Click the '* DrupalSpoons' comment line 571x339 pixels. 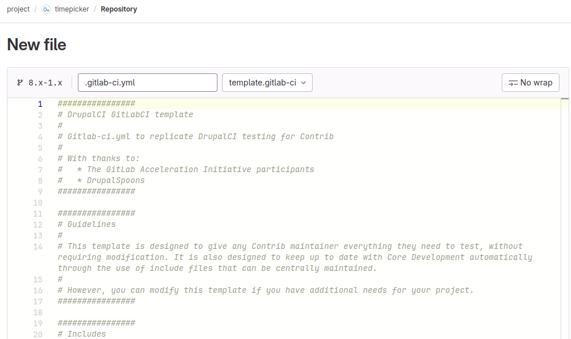pyautogui.click(x=101, y=180)
